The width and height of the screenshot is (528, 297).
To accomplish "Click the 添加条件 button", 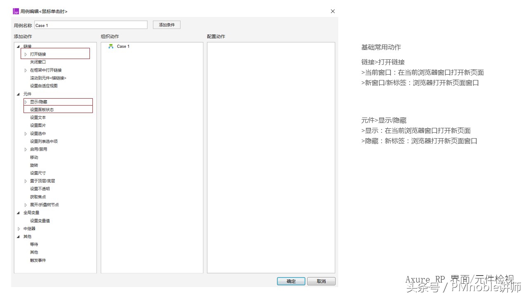I will click(x=166, y=24).
